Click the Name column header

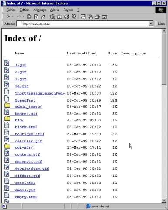click(x=19, y=53)
